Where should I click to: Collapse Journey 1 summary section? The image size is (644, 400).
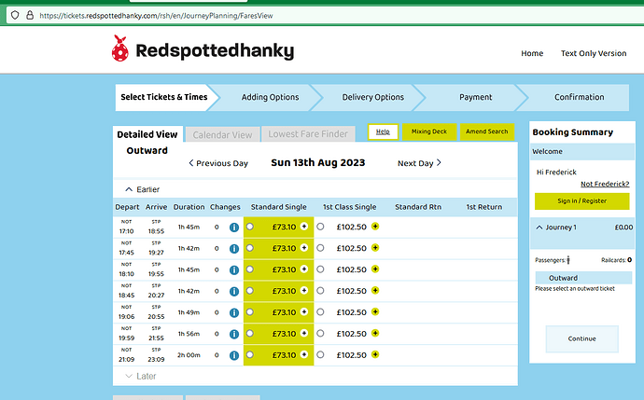[539, 228]
